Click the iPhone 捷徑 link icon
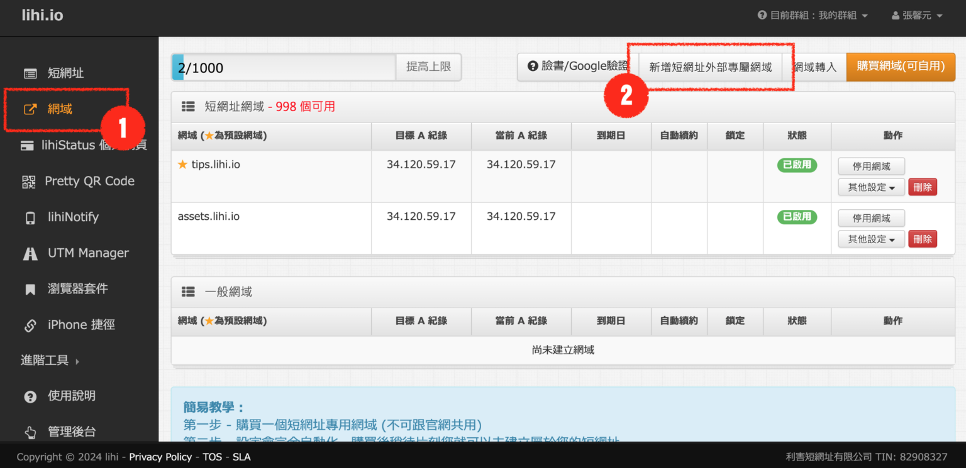The image size is (966, 468). tap(30, 325)
